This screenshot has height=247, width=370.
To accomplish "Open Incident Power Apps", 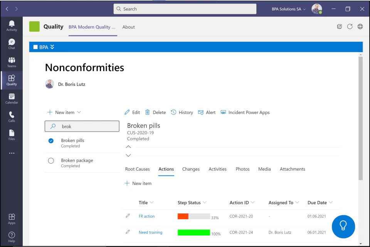I will 245,112.
